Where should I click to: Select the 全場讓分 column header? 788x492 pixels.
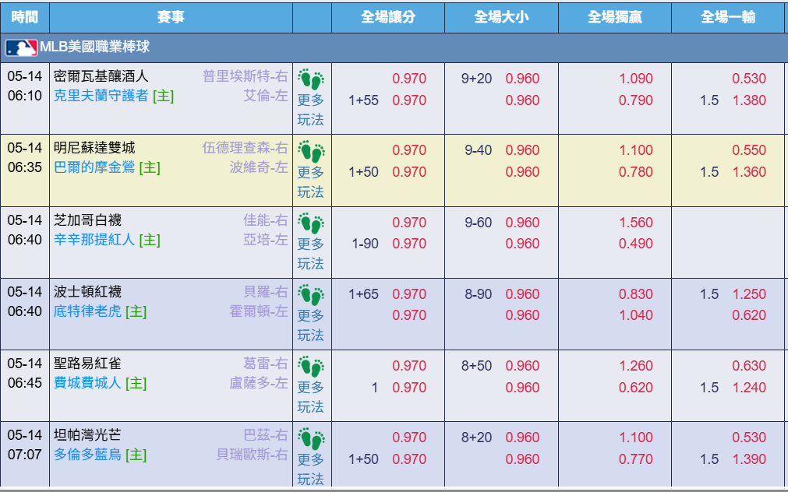pyautogui.click(x=388, y=17)
